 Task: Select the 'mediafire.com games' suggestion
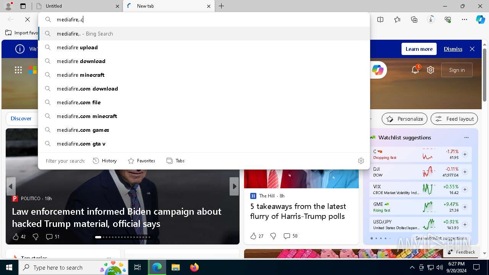pos(204,130)
